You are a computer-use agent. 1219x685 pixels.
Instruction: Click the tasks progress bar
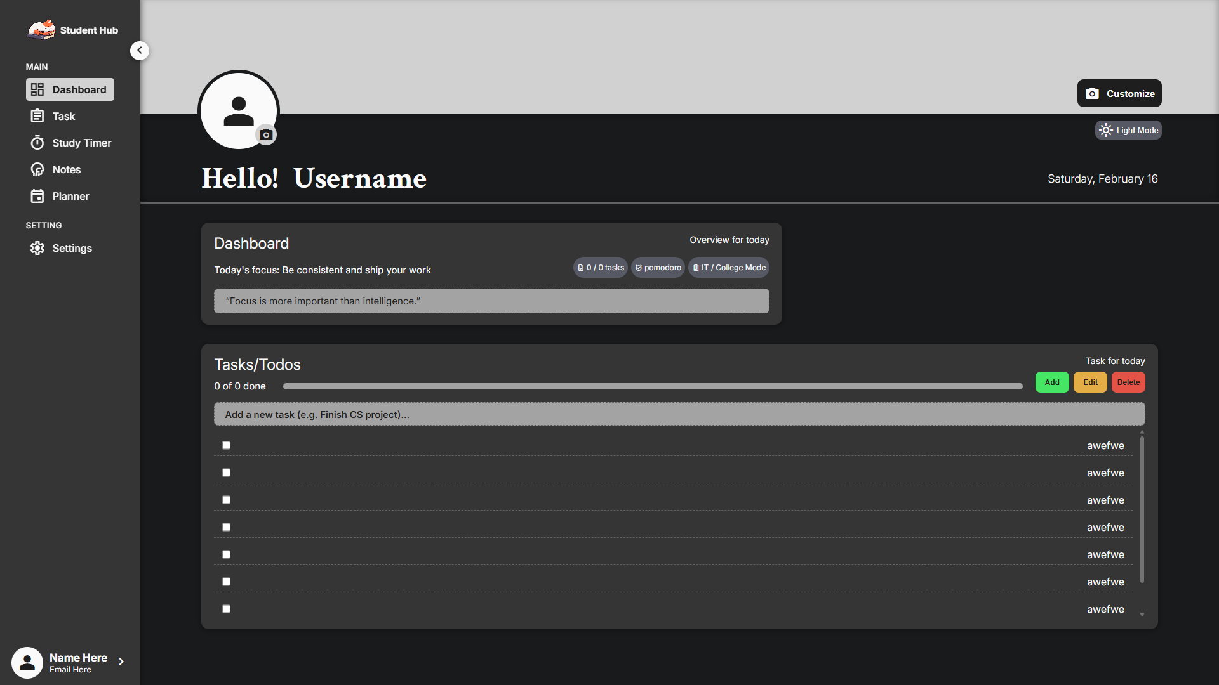(x=652, y=386)
